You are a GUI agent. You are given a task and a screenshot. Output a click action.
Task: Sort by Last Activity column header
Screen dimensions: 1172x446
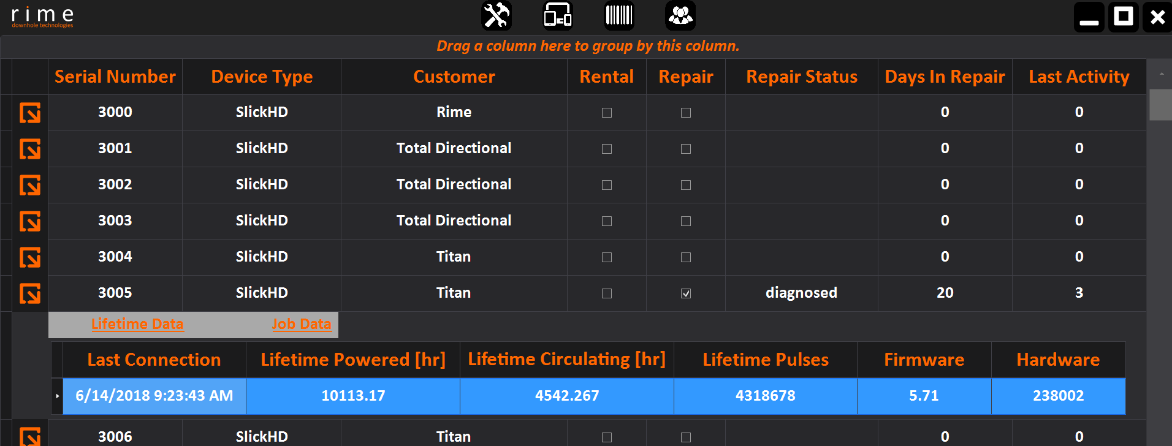[x=1079, y=77]
